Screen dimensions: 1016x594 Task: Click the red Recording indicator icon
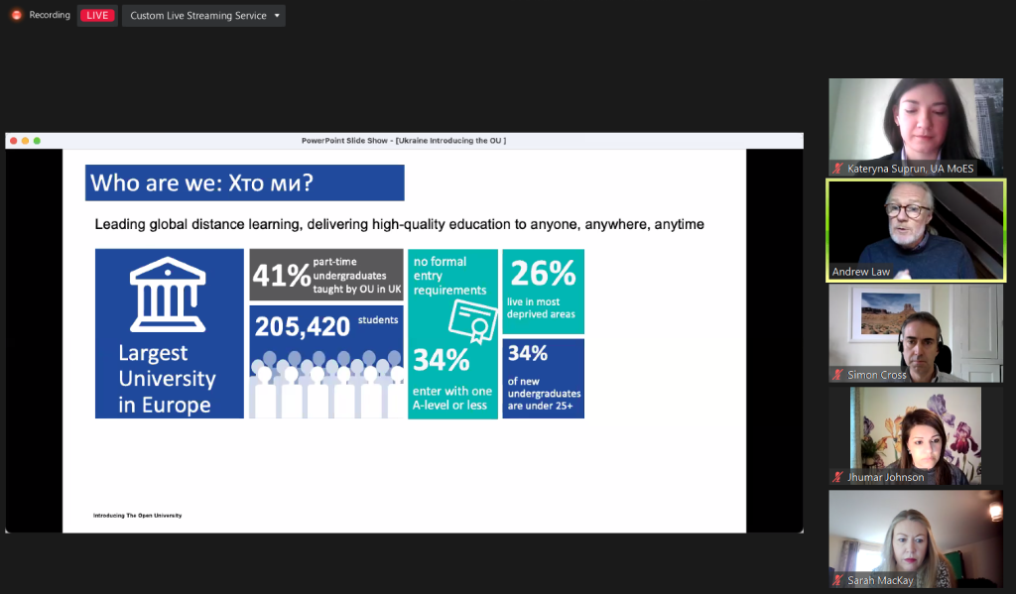tap(16, 15)
